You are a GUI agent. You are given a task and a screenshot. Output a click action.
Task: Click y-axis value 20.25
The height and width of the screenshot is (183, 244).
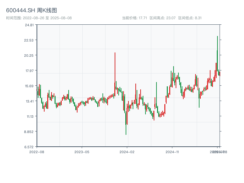29,56
